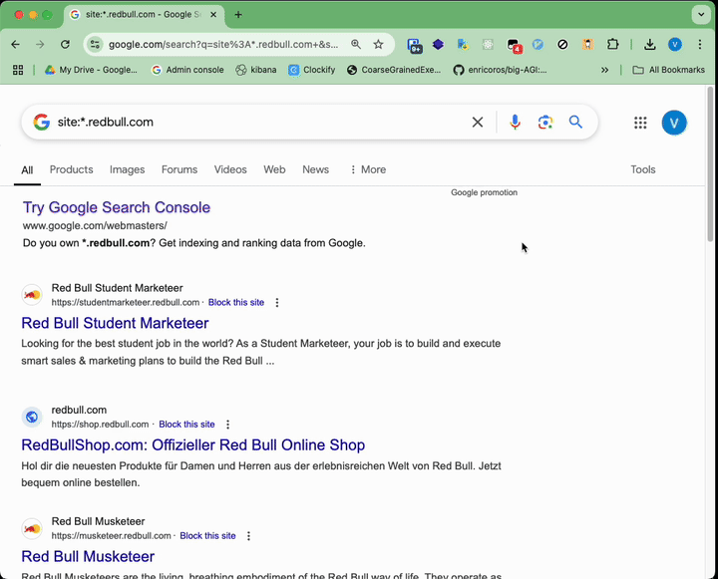The width and height of the screenshot is (718, 579).
Task: Search by image with Google Lens icon
Action: [545, 123]
